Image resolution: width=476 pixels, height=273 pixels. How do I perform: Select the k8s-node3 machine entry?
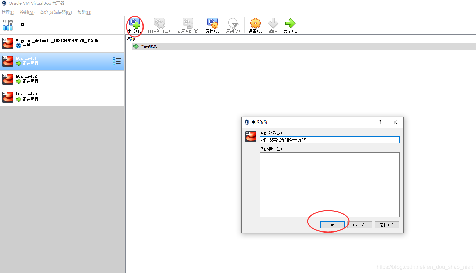62,97
